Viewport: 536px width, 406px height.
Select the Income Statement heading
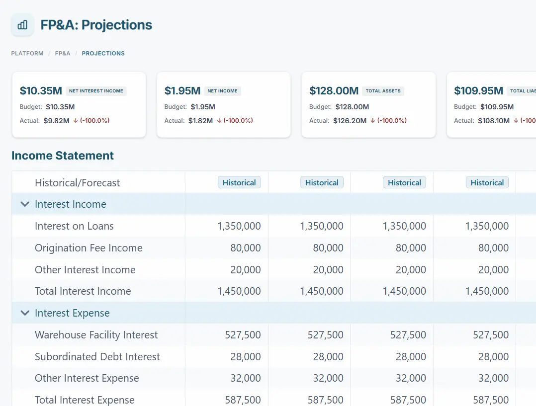tap(63, 156)
